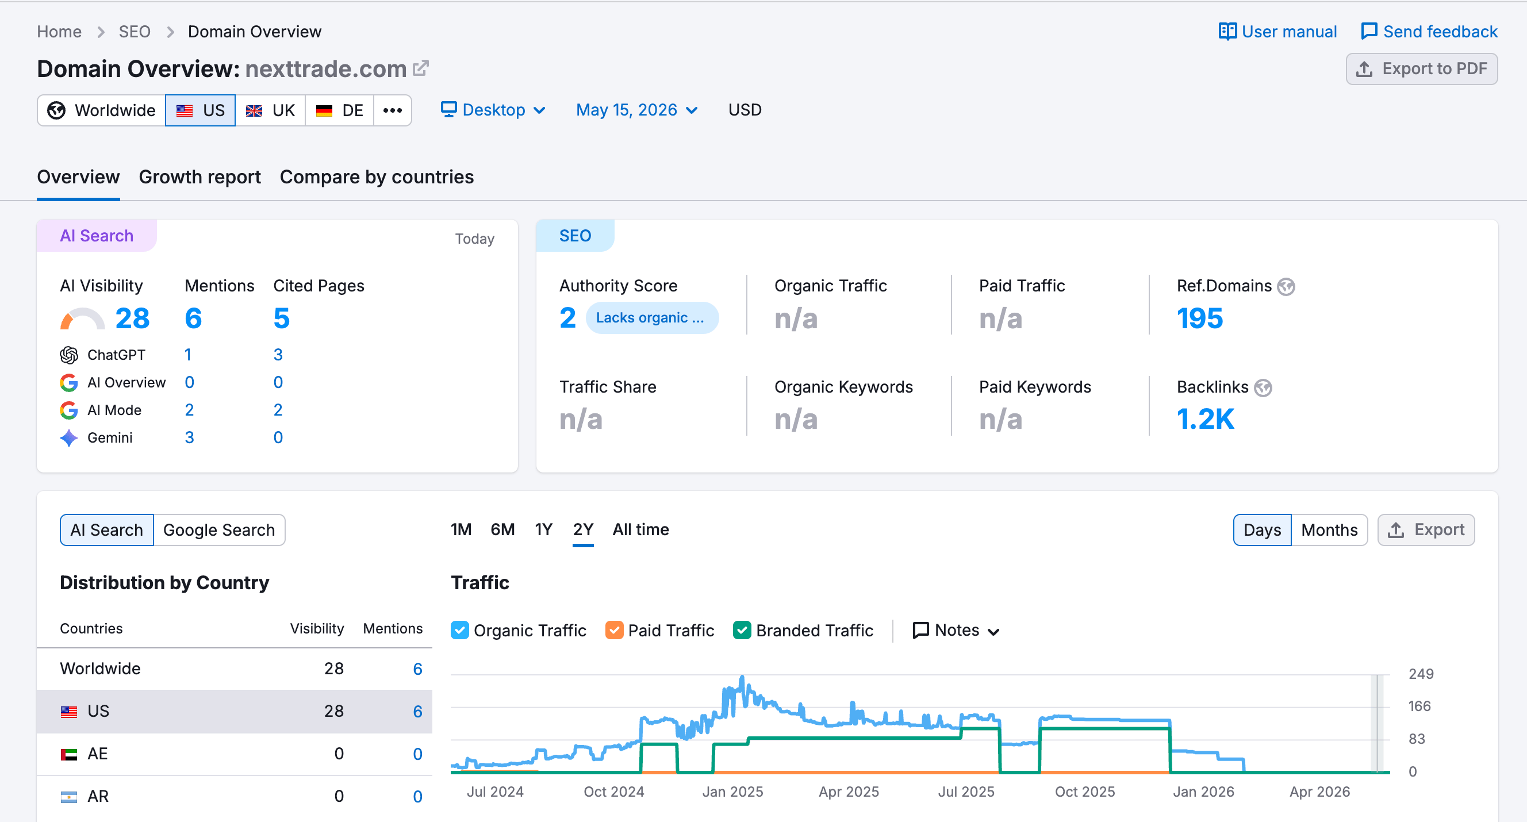The image size is (1527, 822).
Task: Open total Cited Pages value 5
Action: 282,319
